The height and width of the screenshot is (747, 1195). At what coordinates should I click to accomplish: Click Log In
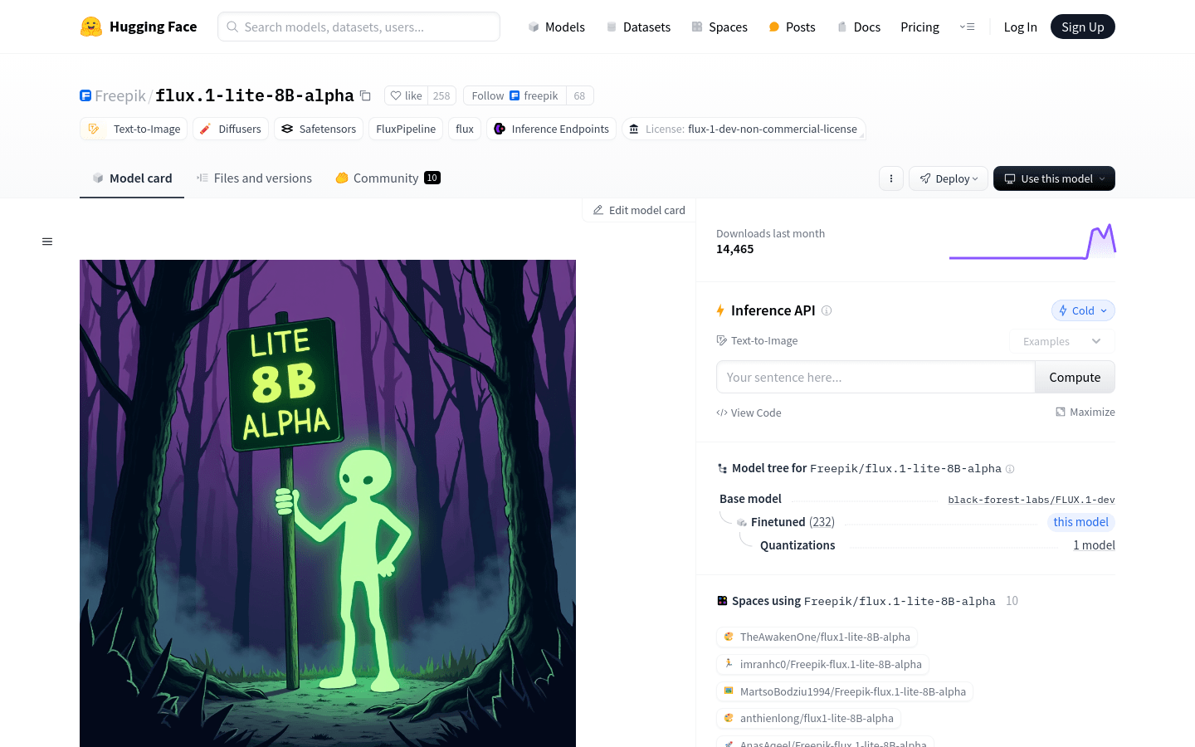(x=1020, y=27)
